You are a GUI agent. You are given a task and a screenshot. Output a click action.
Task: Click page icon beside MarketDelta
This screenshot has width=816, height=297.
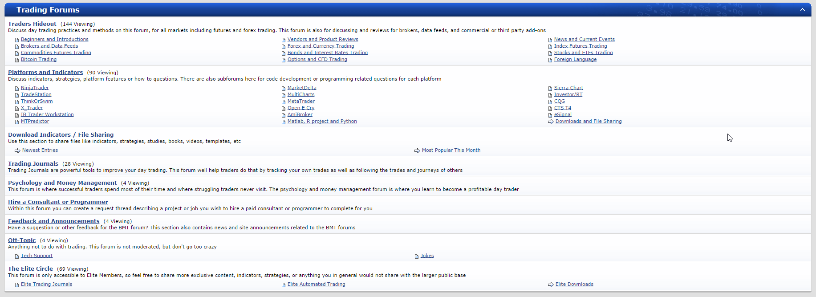point(284,89)
